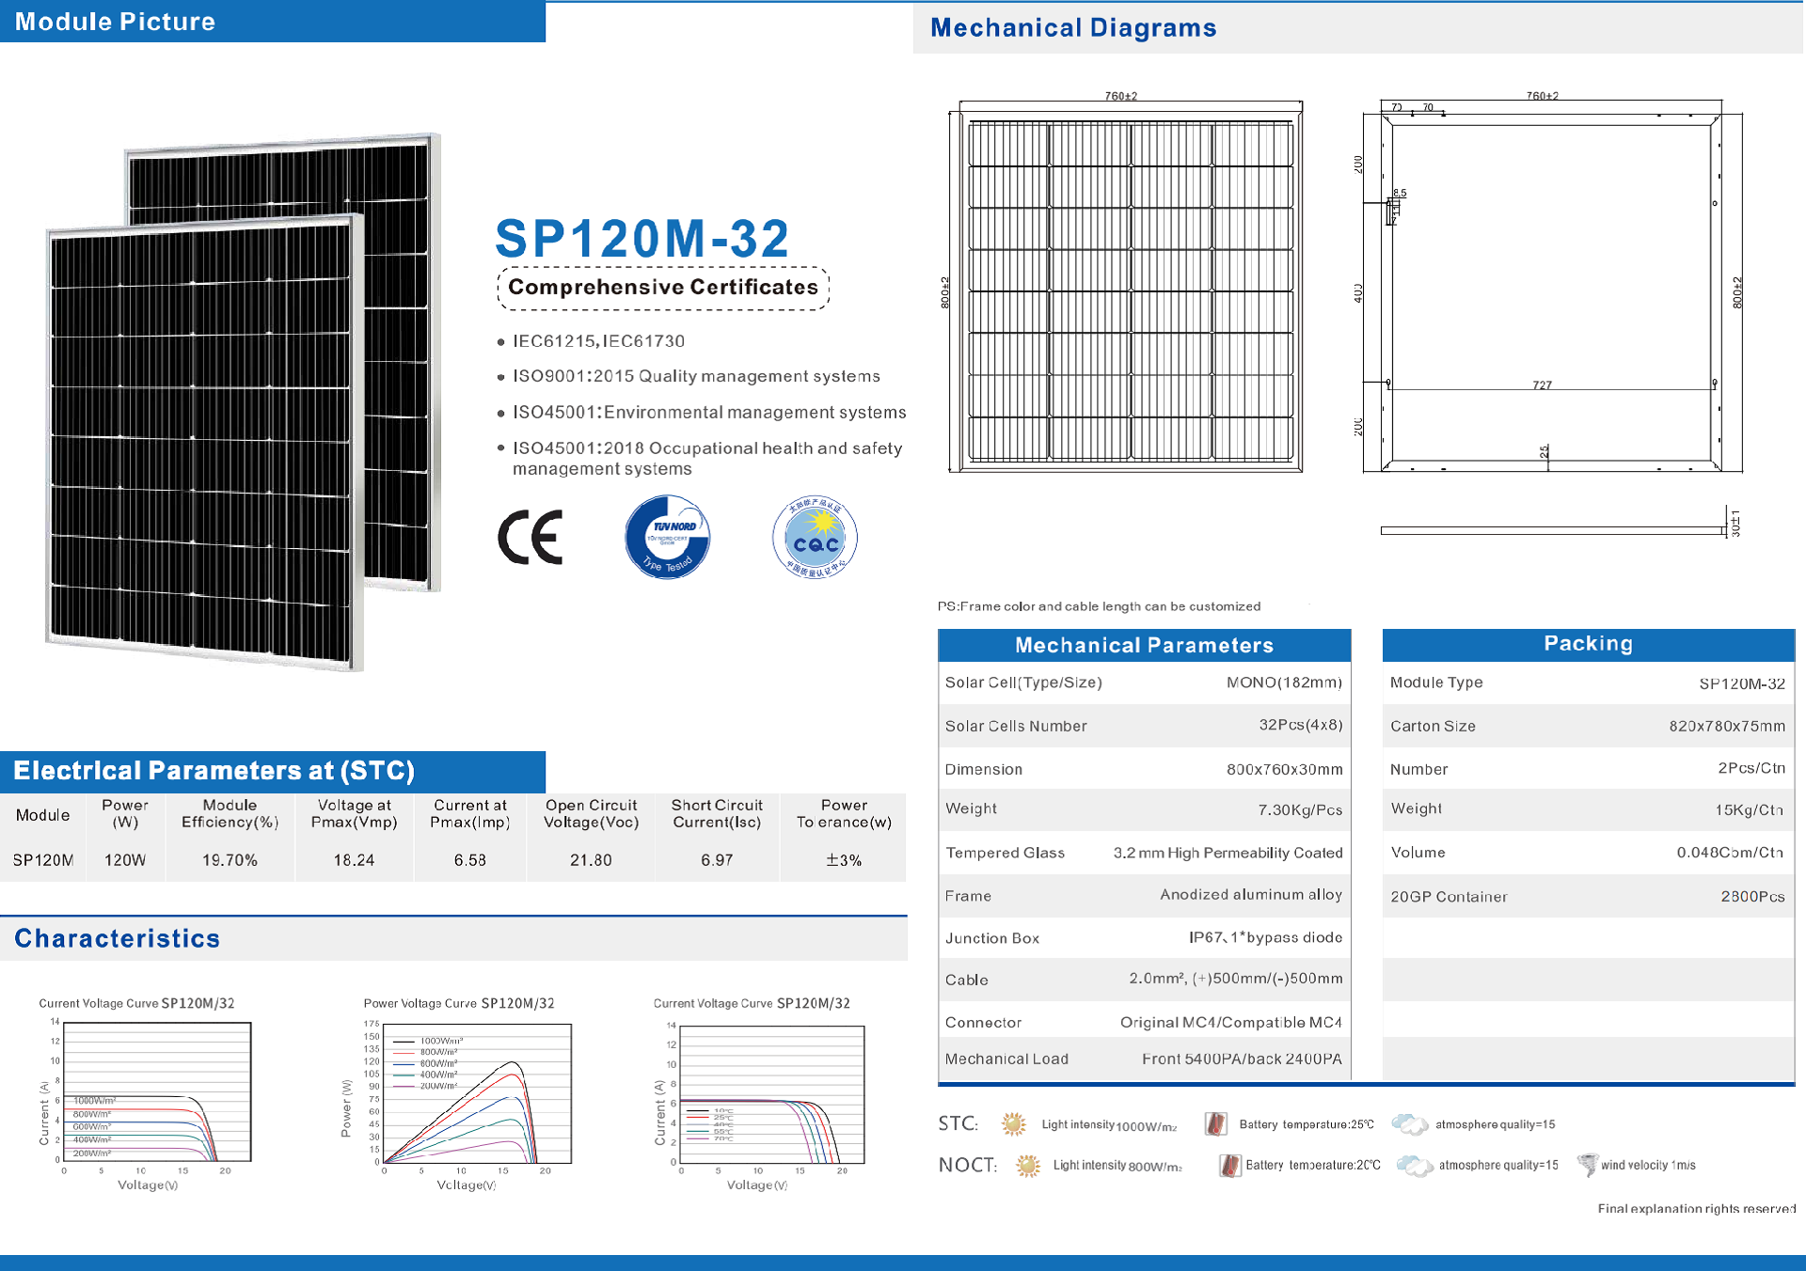Click the ±3% power tolerance value
The height and width of the screenshot is (1271, 1806).
[x=844, y=860]
